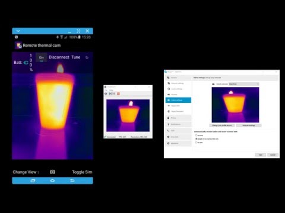Open Tune in Remote thermal cam
Screen dimensions: 285x213
pyautogui.click(x=76, y=57)
